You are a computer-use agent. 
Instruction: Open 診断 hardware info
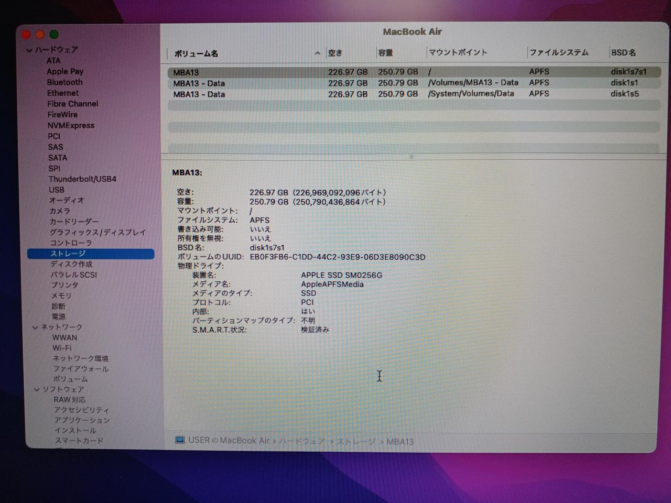click(x=58, y=306)
